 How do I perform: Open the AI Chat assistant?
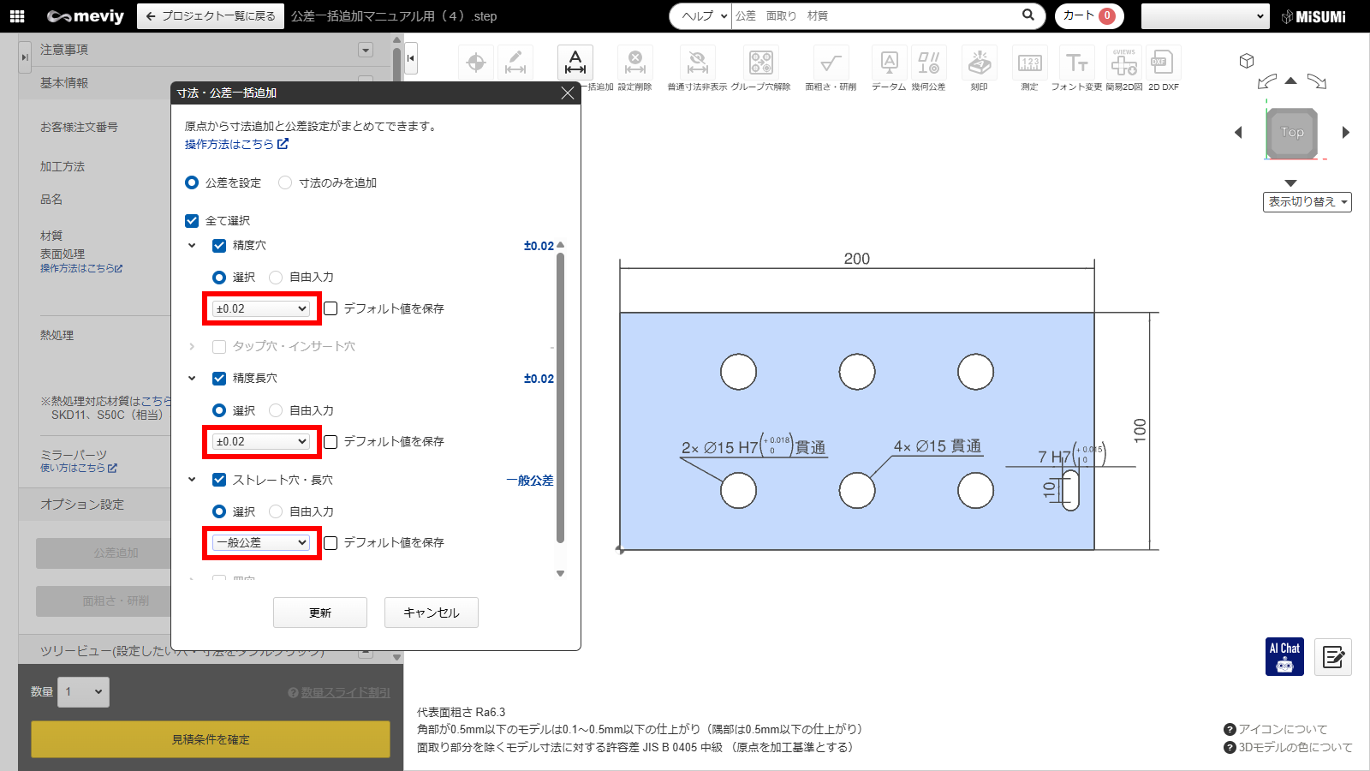coord(1284,656)
